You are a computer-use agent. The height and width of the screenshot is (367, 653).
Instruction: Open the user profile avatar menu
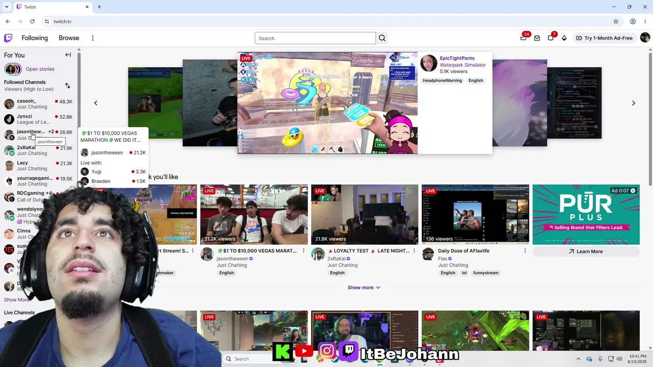pos(645,38)
